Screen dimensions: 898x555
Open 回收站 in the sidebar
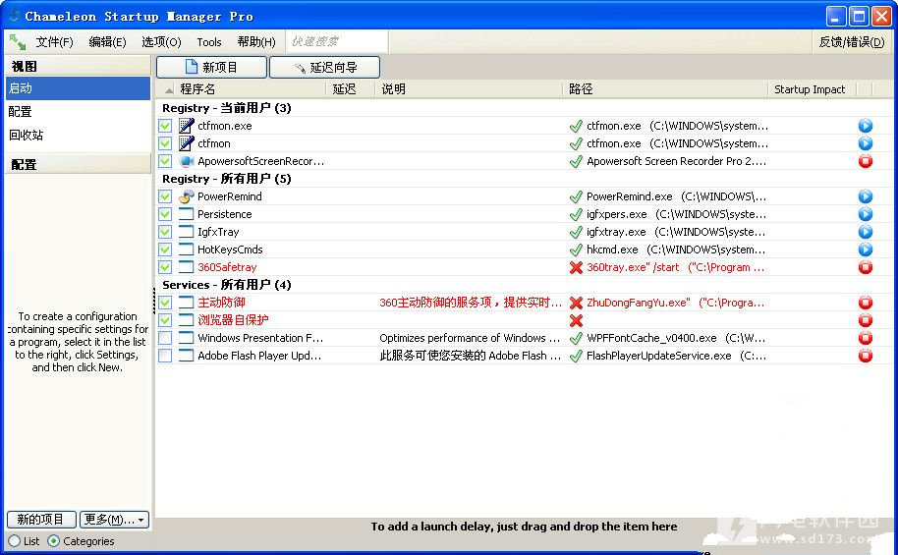coord(78,136)
